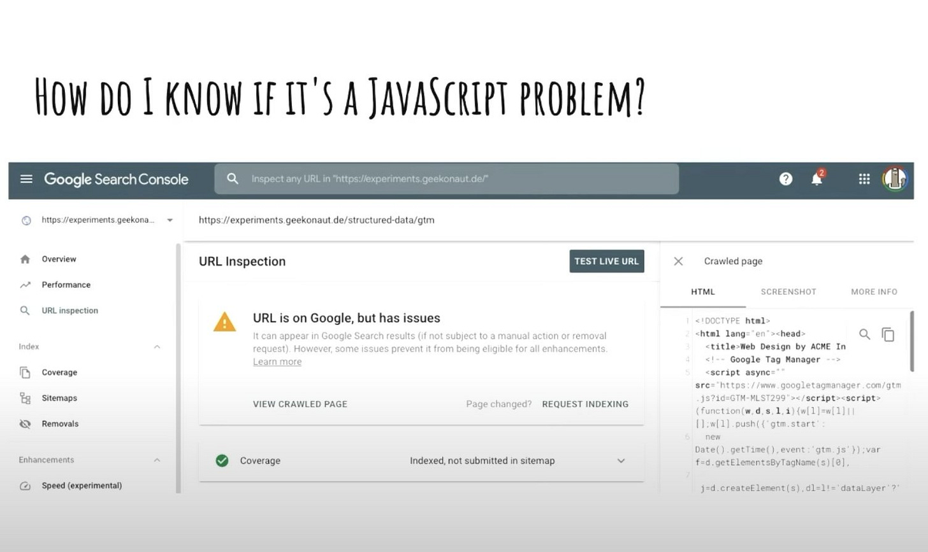Click the yellow warning triangle icon
928x552 pixels.
224,322
